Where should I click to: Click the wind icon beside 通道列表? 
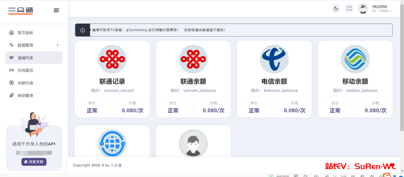click(x=11, y=57)
